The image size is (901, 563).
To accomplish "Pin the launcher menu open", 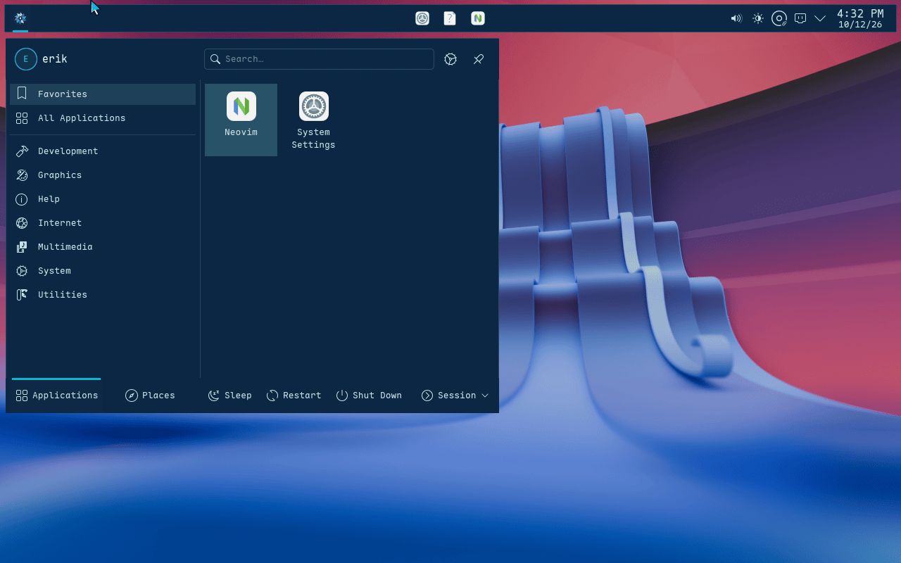I will click(479, 59).
